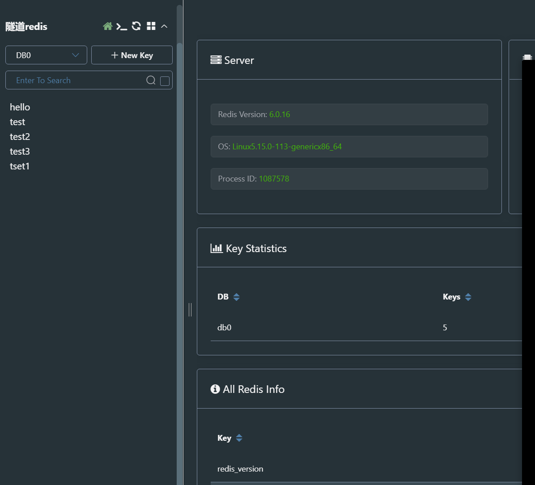The height and width of the screenshot is (485, 535).
Task: Select the tset1 key
Action: [x=19, y=166]
